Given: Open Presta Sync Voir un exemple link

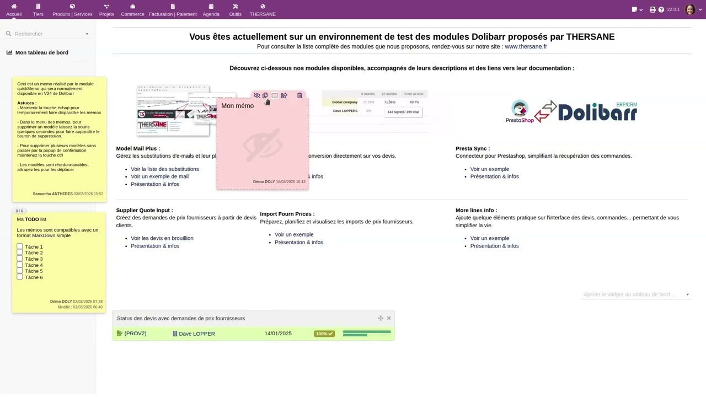Looking at the screenshot, I should point(490,169).
